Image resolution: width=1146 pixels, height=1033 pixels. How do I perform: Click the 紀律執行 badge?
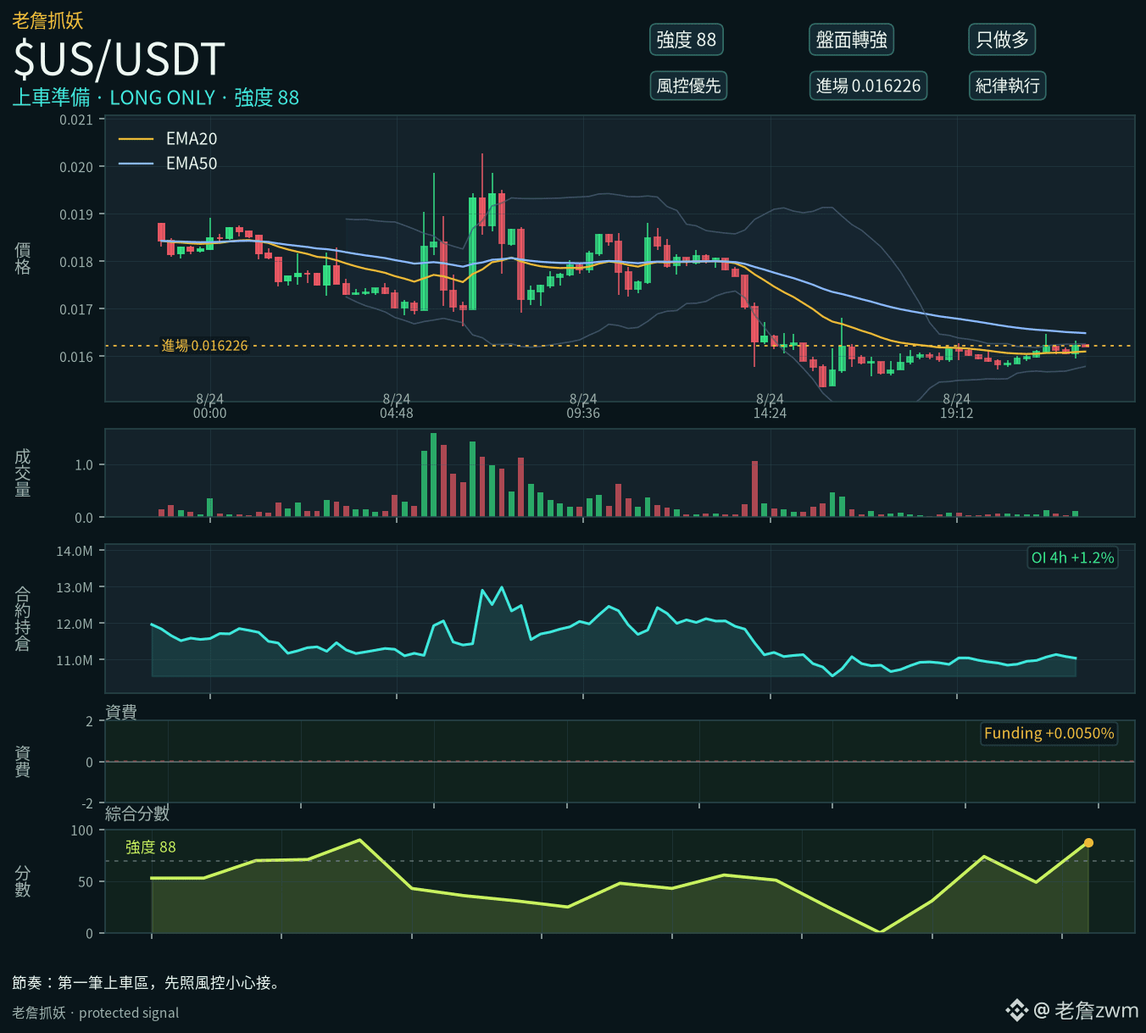click(1007, 86)
